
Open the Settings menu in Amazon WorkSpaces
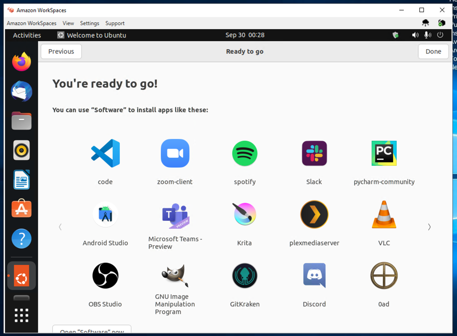89,23
